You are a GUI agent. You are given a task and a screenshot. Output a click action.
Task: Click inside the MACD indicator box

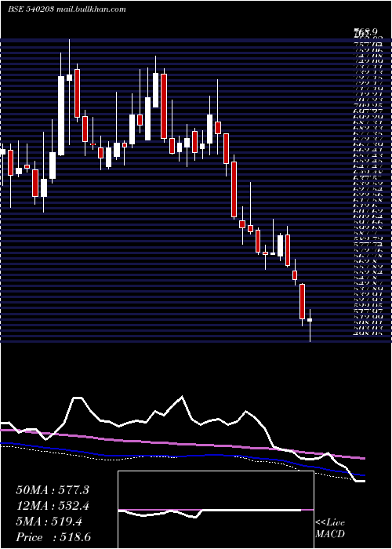[x=216, y=510]
